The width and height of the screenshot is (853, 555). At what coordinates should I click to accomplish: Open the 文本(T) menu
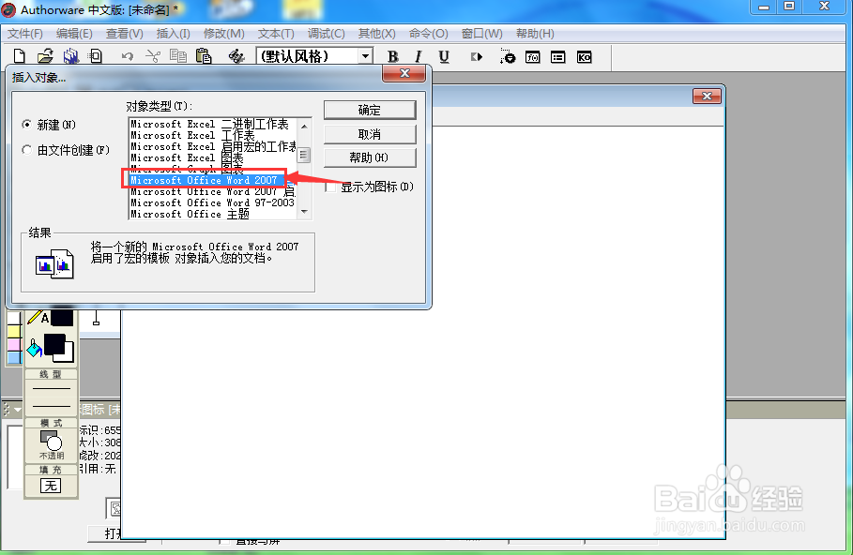point(276,34)
